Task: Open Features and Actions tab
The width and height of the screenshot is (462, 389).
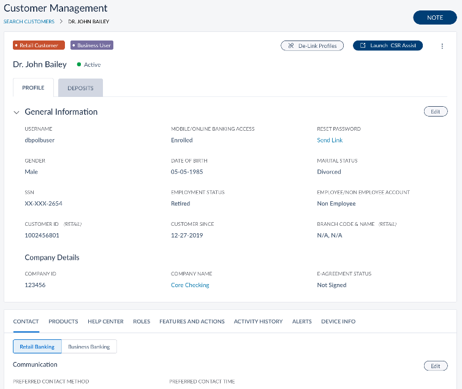Action: point(192,322)
